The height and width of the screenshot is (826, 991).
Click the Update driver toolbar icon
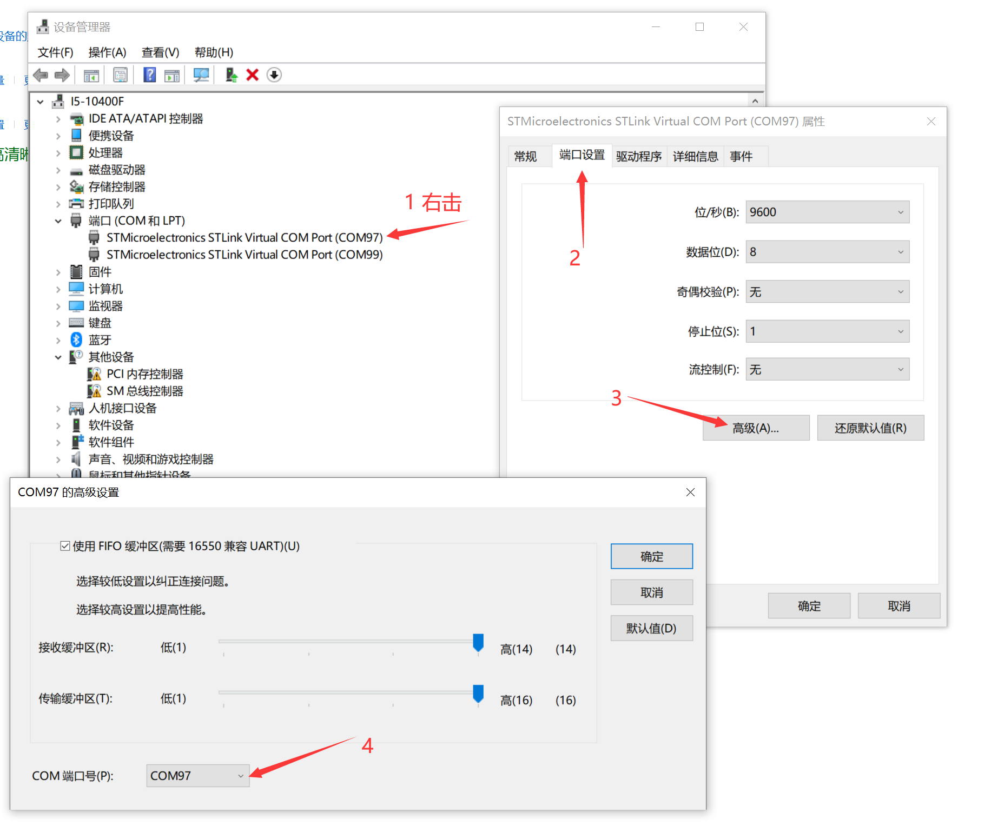coord(231,75)
